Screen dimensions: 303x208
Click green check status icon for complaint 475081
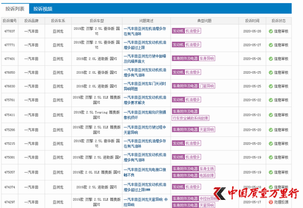click(x=271, y=157)
